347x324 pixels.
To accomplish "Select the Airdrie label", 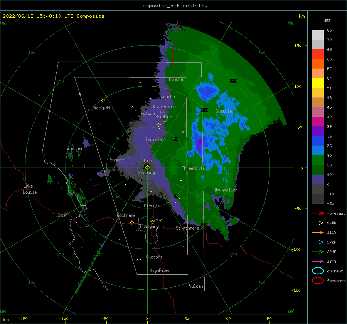I will pos(152,206).
